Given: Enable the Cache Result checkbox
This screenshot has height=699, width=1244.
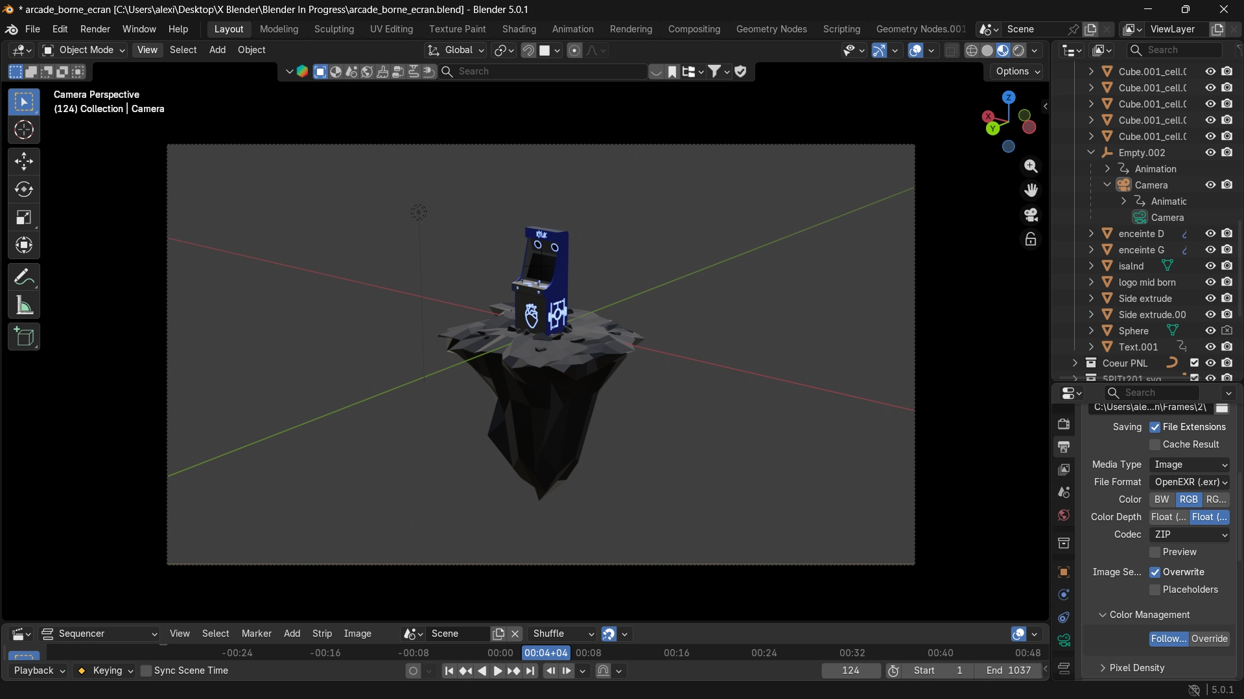Looking at the screenshot, I should 1155,444.
